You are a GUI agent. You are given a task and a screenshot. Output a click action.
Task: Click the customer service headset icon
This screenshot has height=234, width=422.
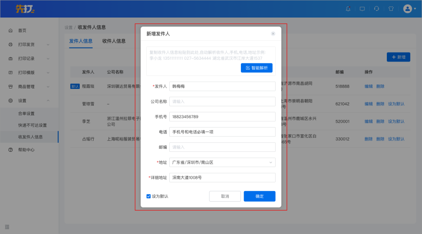tap(377, 9)
